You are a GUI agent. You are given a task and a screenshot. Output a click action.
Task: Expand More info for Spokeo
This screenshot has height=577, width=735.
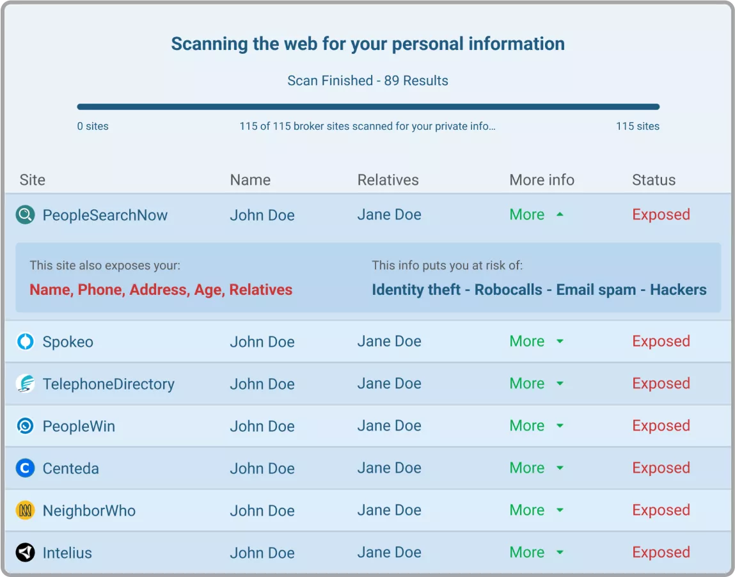536,342
